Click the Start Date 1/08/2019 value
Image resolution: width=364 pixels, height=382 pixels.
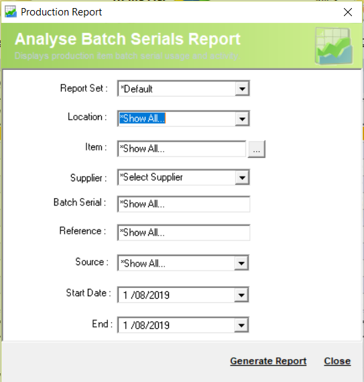click(x=146, y=295)
